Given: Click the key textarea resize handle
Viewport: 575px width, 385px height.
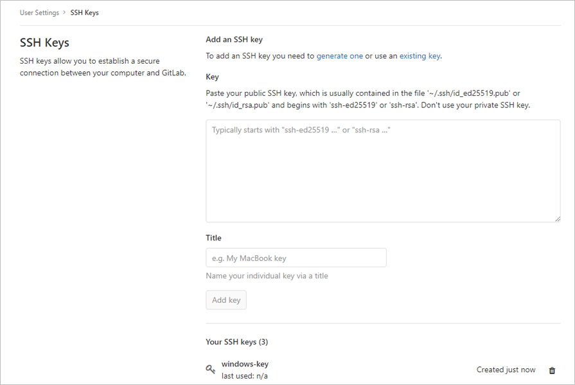Looking at the screenshot, I should coord(558,219).
